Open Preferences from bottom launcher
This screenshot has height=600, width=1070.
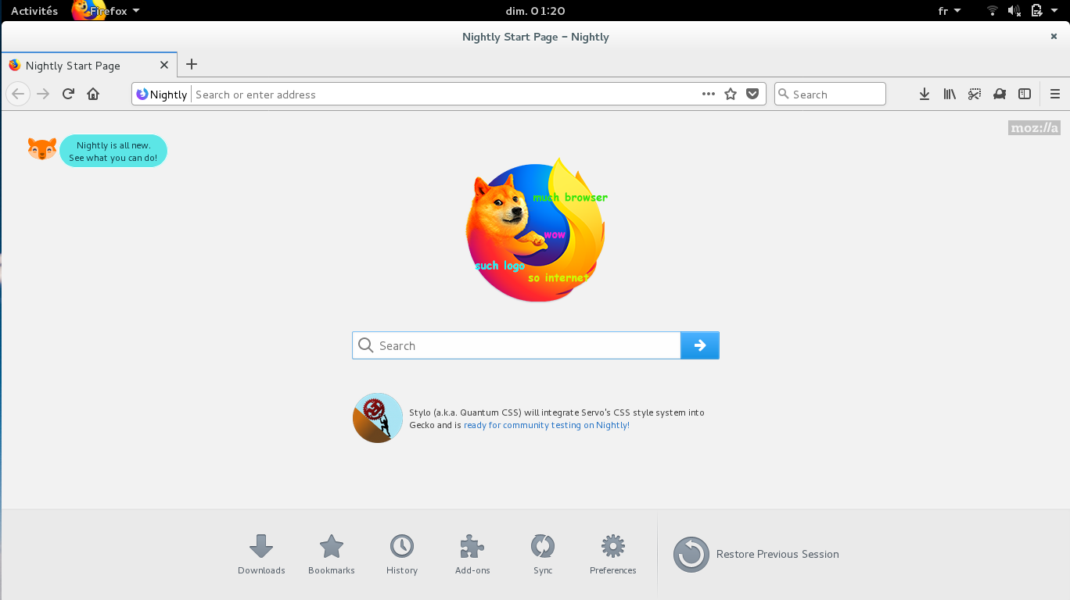tap(613, 555)
